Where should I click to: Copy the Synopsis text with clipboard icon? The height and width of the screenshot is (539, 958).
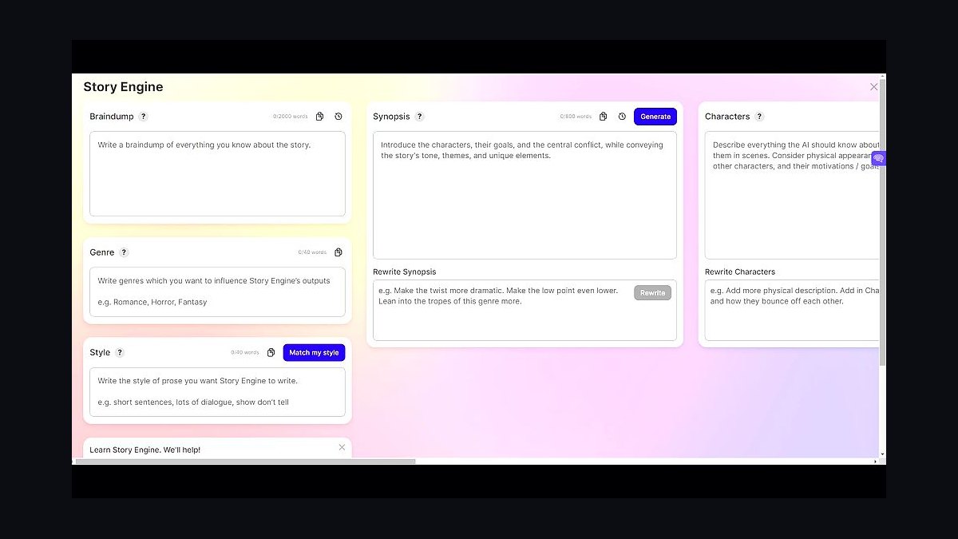[603, 117]
